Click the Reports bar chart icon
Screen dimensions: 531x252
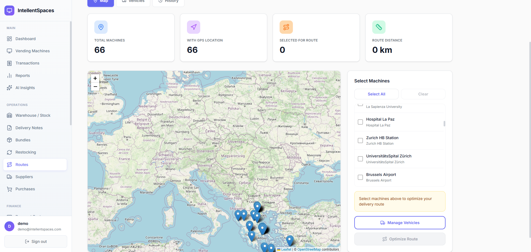pyautogui.click(x=9, y=76)
